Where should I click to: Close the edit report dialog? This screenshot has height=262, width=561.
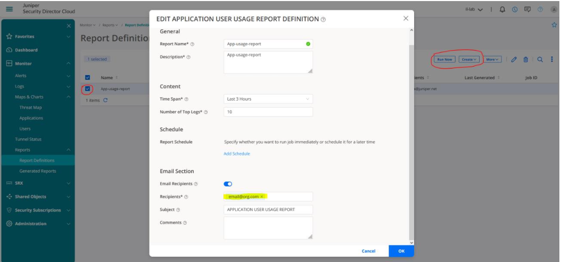405,19
